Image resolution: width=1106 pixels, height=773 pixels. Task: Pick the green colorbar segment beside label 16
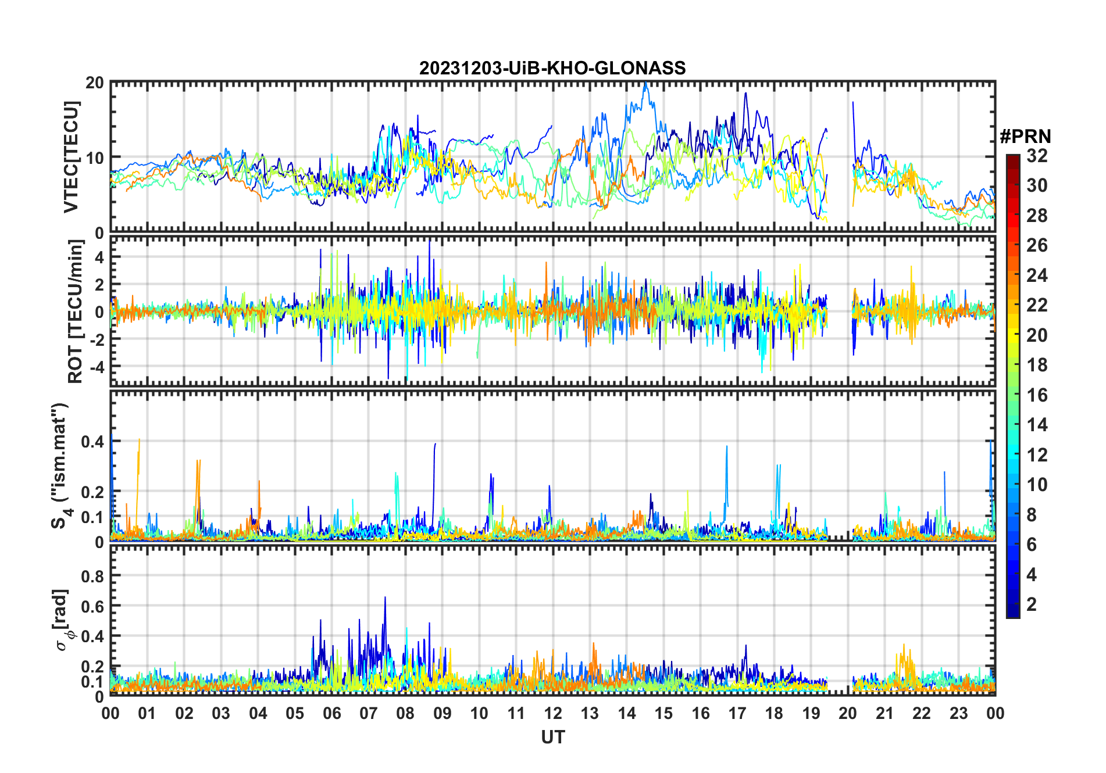click(1013, 395)
